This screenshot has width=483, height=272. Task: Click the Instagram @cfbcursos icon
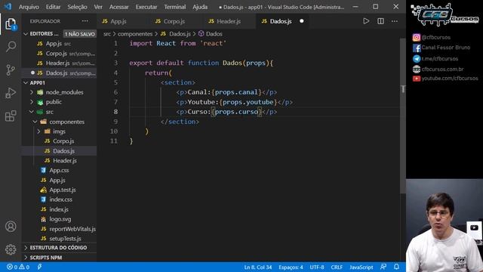click(416, 37)
